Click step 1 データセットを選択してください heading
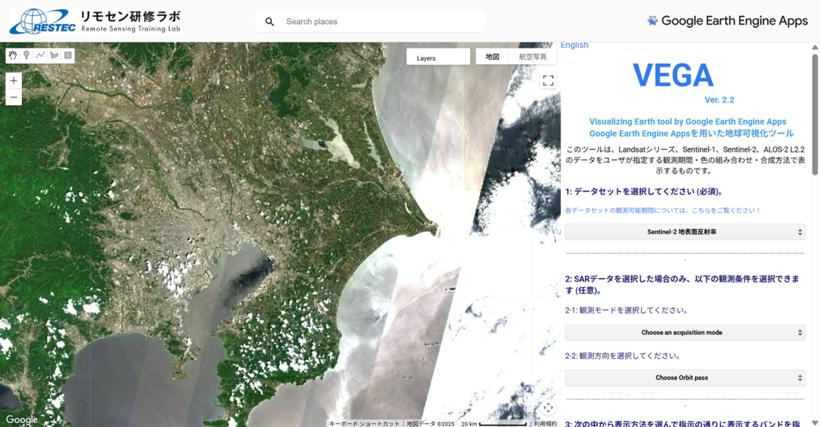The image size is (820, 427). [x=644, y=192]
